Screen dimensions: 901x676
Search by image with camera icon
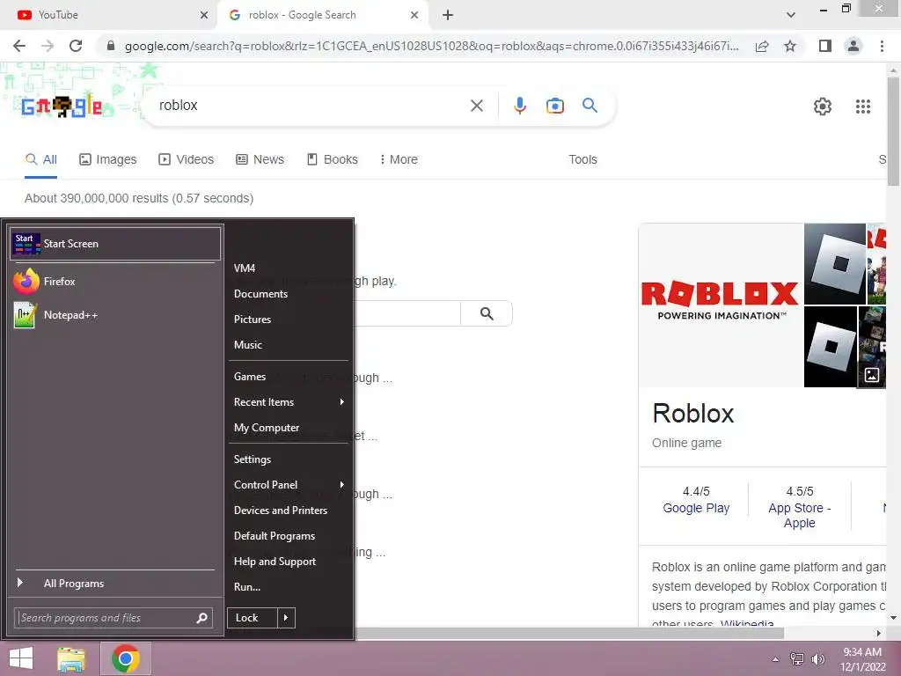pyautogui.click(x=555, y=106)
